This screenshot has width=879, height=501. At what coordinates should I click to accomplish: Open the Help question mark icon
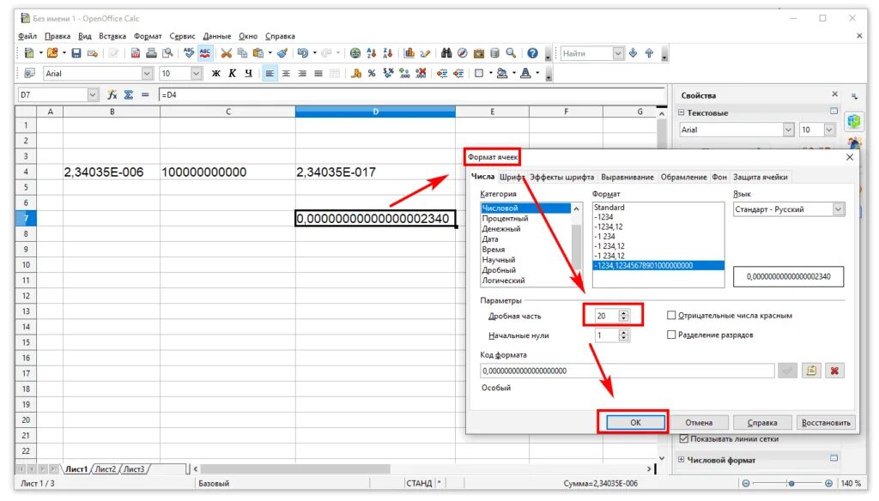[x=532, y=53]
